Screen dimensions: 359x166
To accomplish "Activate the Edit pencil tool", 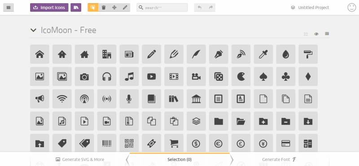I will click(125, 8).
